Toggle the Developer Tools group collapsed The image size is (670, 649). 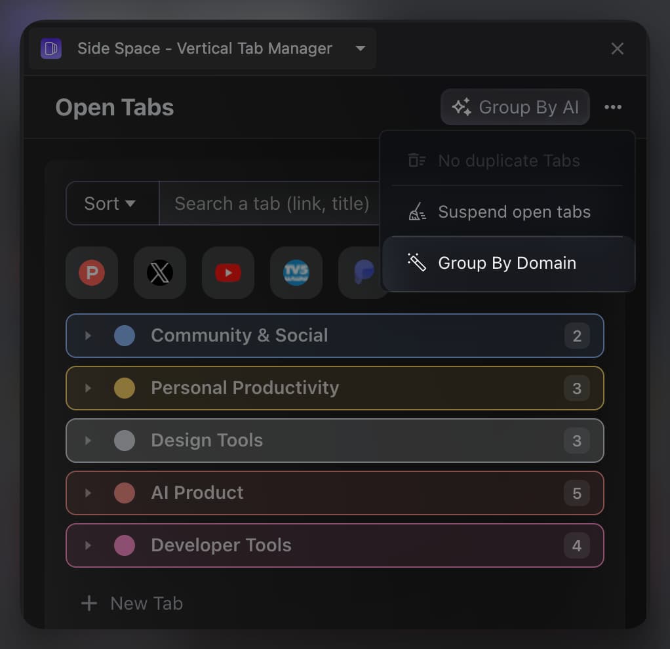tap(89, 545)
